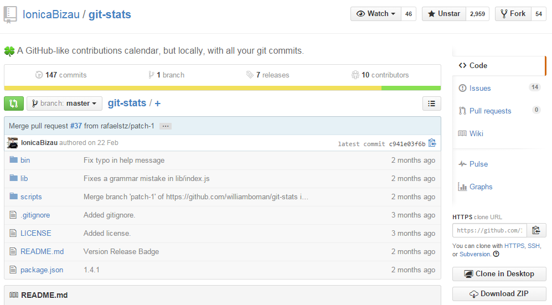The height and width of the screenshot is (305, 552).
Task: Click the Clone in Desktop button
Action: click(x=499, y=273)
